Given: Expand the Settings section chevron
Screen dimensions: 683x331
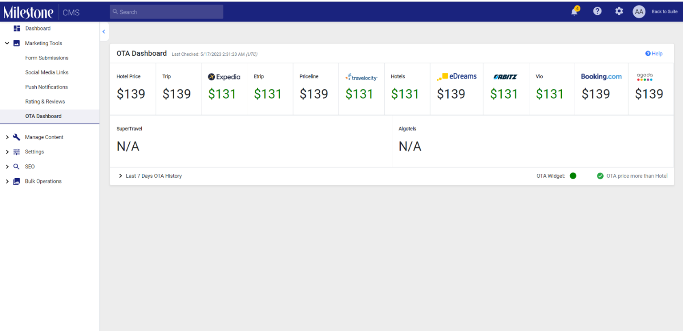Looking at the screenshot, I should (x=7, y=152).
